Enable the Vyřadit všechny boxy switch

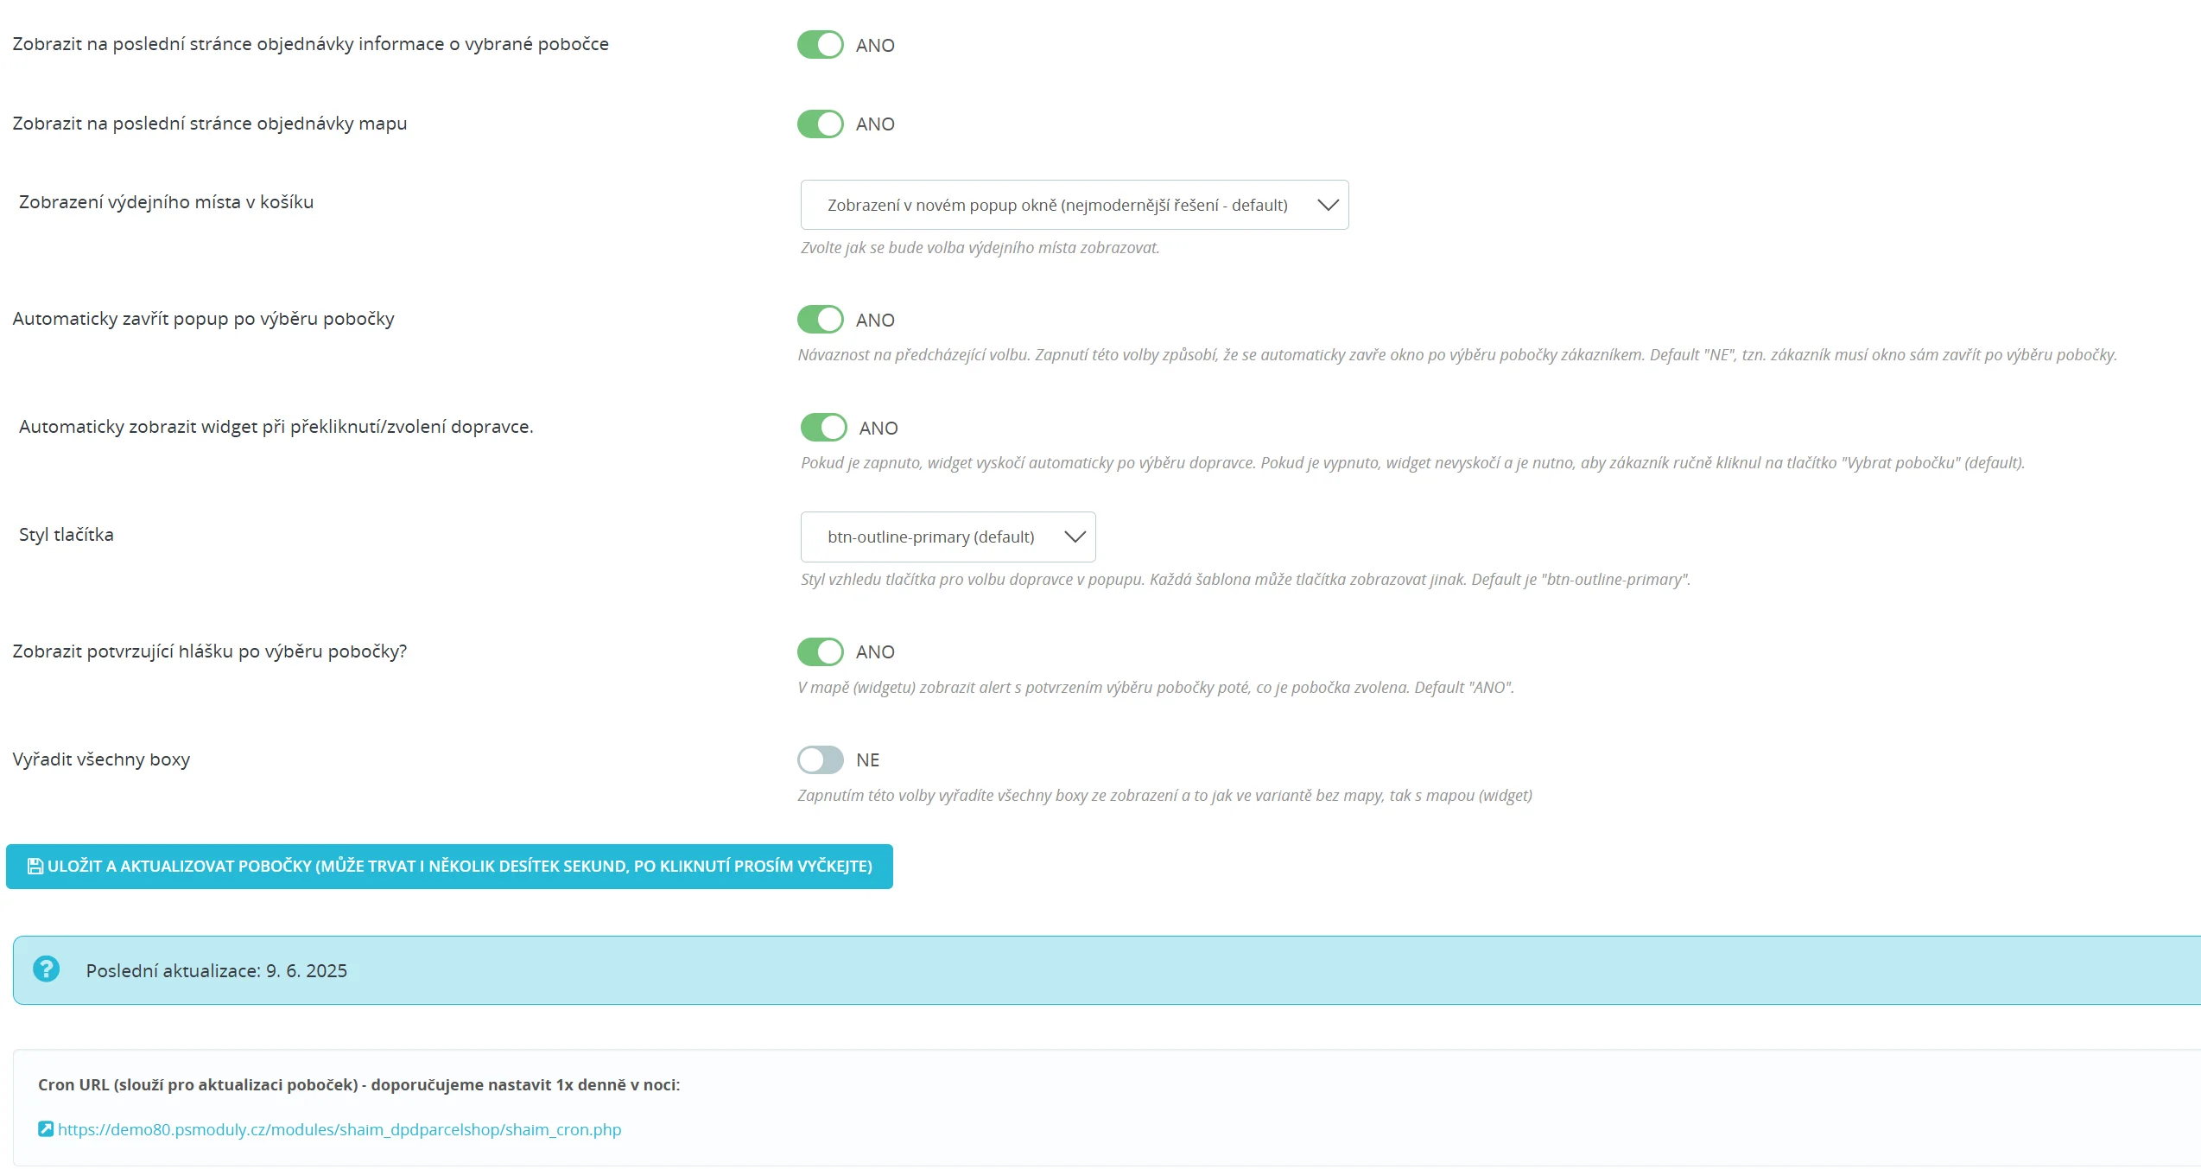pos(820,759)
